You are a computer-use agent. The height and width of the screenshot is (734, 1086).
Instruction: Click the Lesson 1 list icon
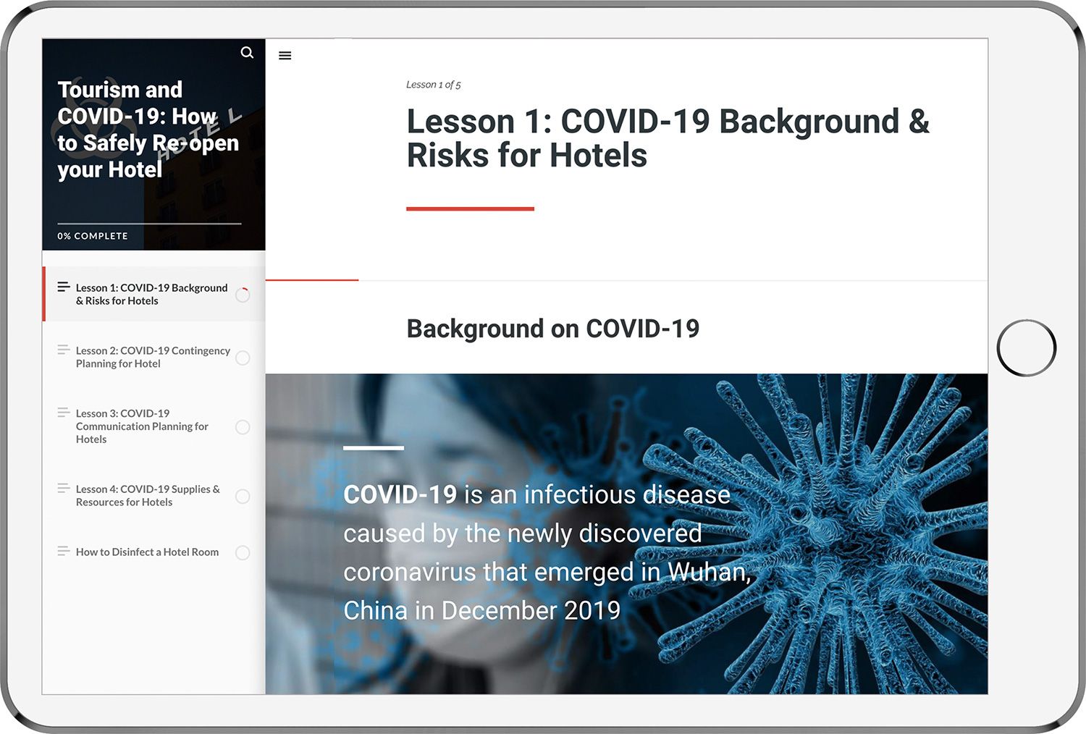tap(64, 287)
